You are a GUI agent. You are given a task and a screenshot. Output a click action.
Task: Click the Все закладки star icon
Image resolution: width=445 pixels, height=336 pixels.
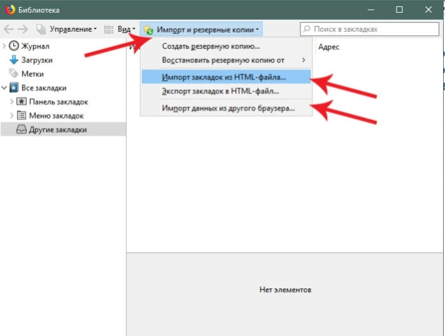(x=13, y=88)
